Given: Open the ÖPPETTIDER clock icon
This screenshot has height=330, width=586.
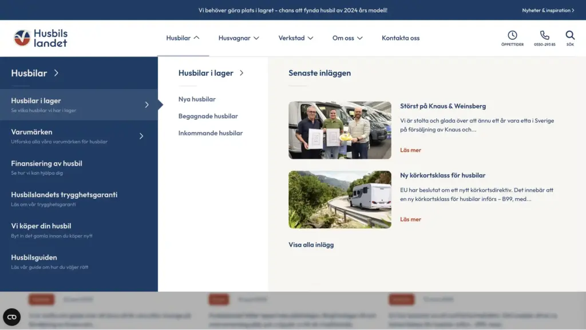Looking at the screenshot, I should click(x=512, y=33).
